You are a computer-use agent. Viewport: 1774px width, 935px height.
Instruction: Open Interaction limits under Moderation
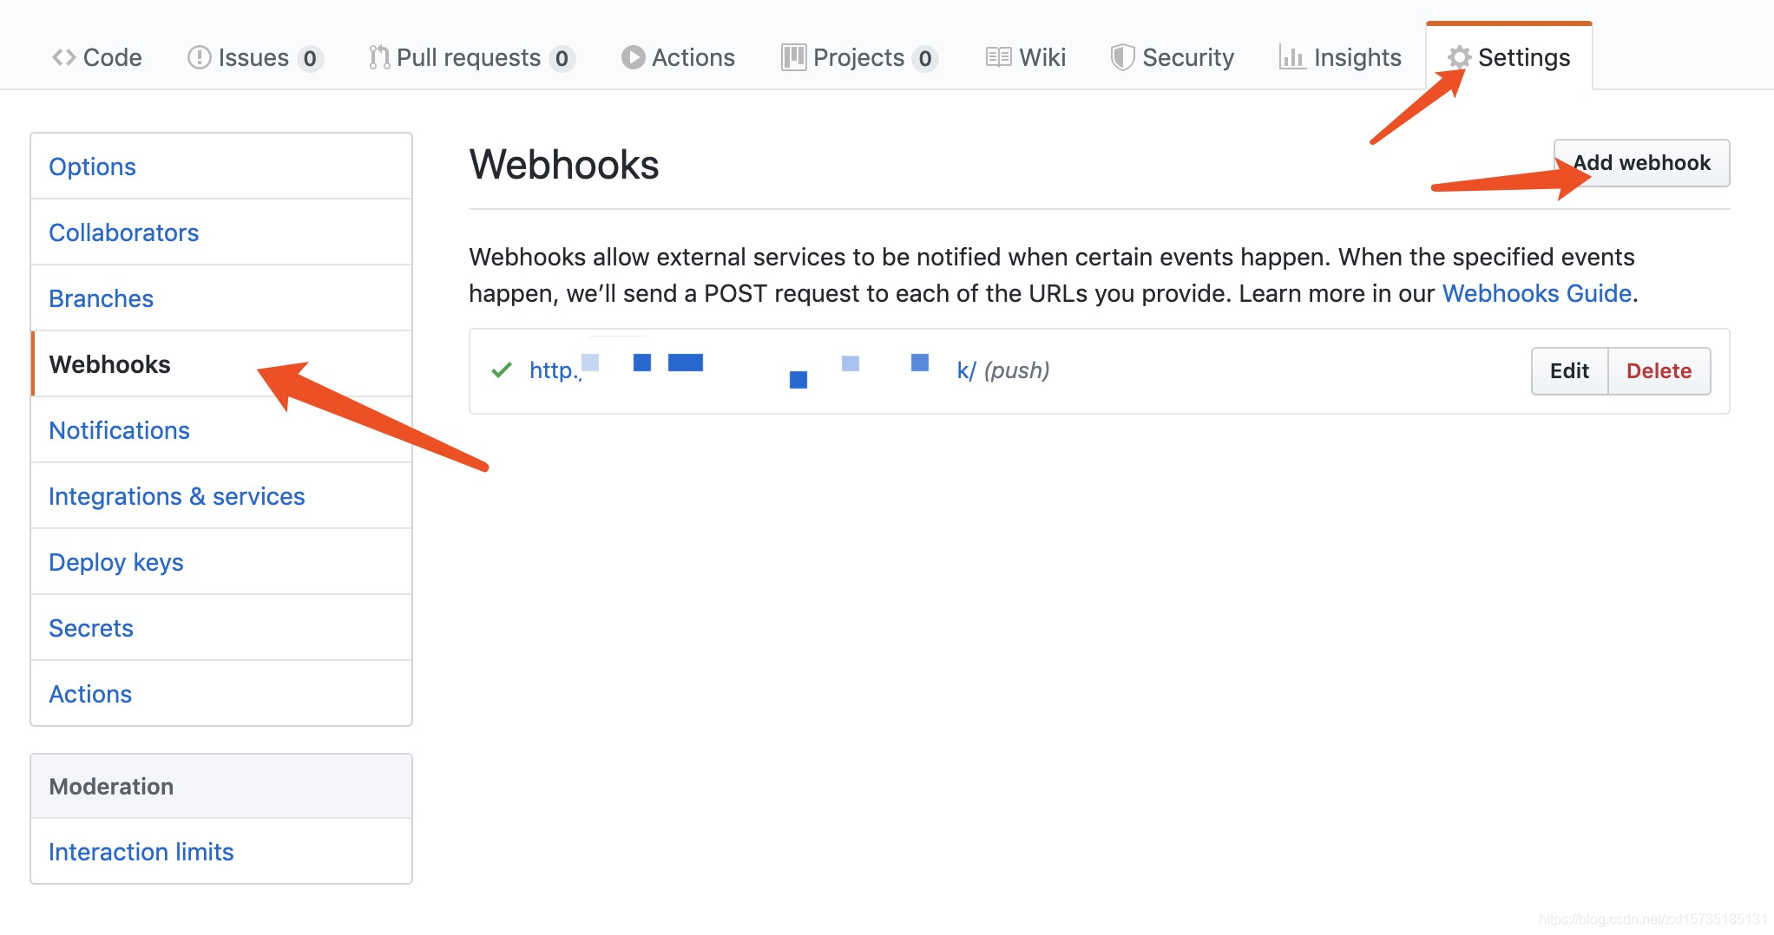(x=141, y=852)
